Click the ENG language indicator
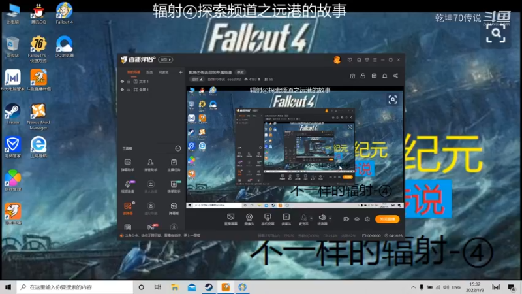 [x=456, y=287]
